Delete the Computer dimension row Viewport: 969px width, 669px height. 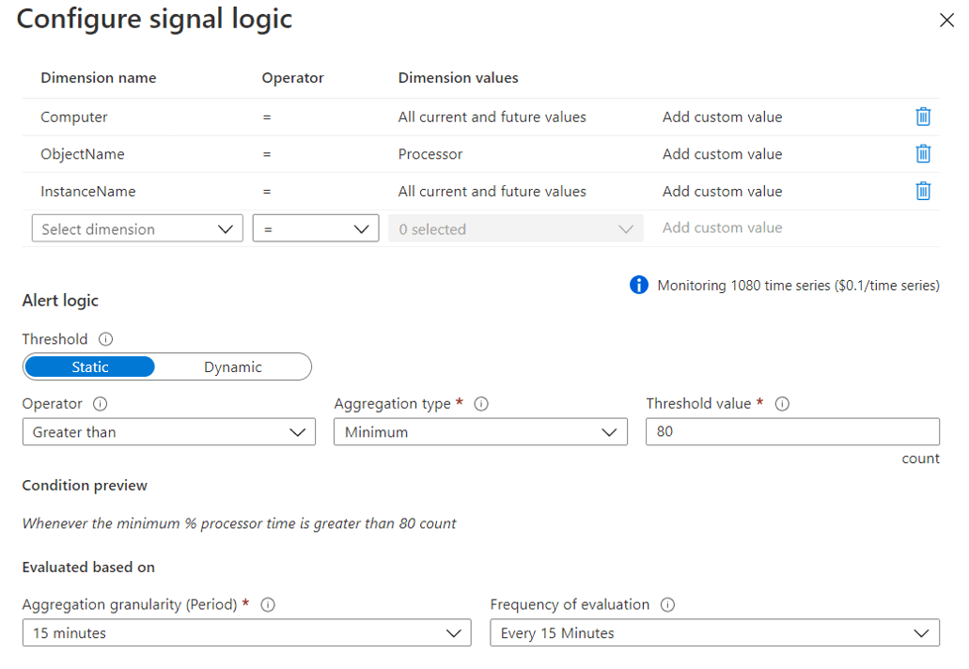tap(923, 117)
